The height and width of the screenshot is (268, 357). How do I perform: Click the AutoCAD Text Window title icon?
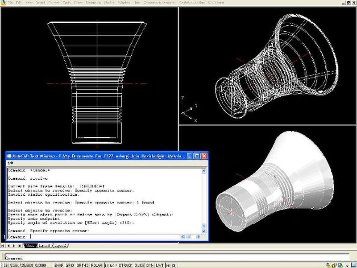(x=9, y=156)
